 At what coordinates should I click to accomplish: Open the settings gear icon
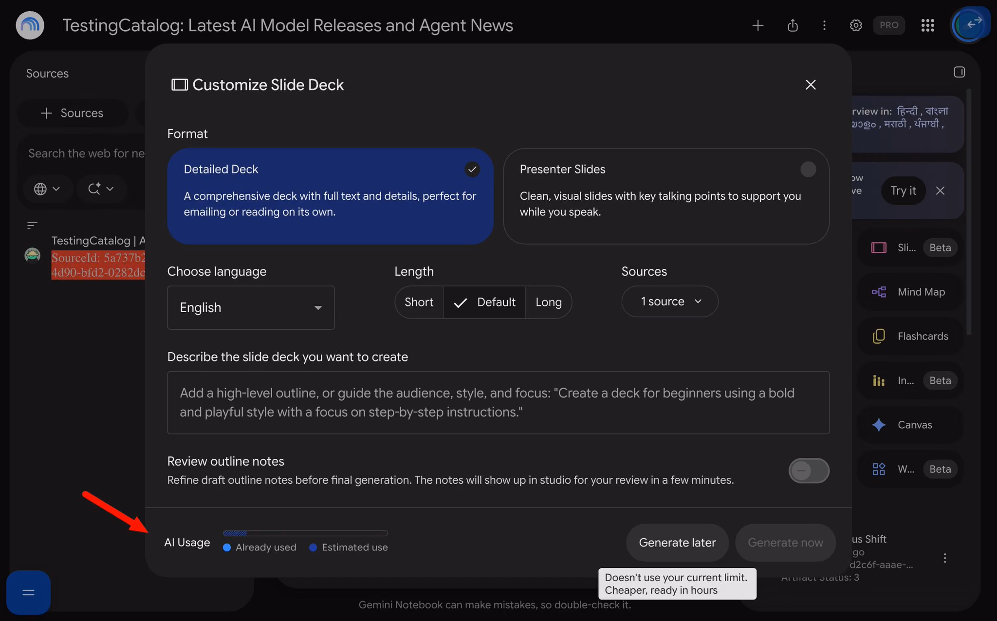pos(856,25)
